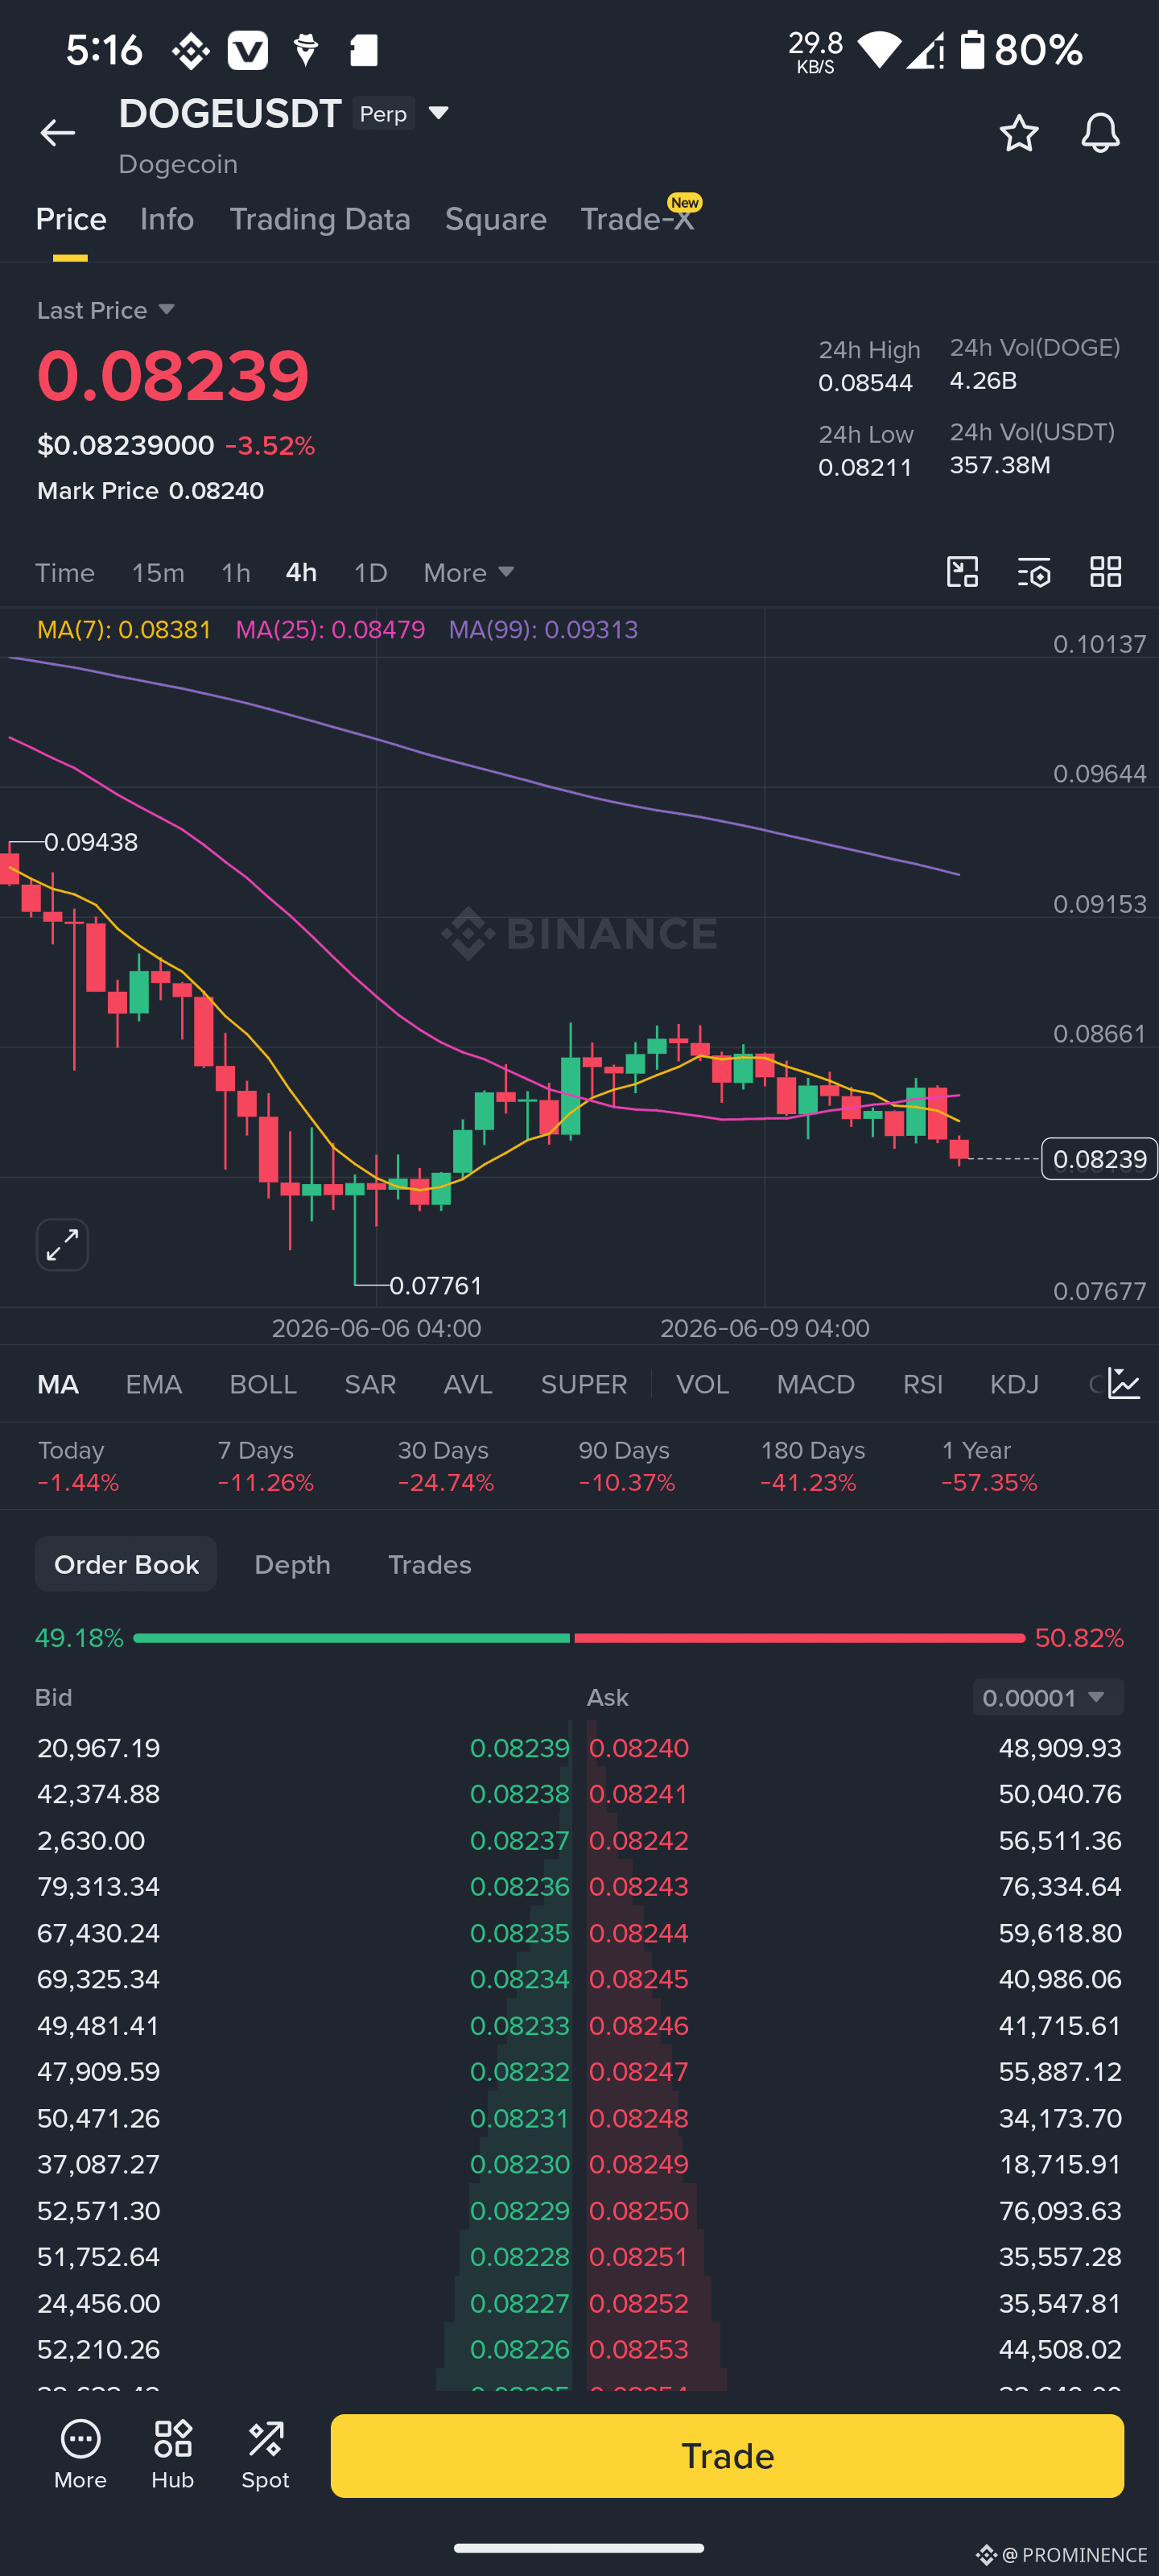Select bid price 0.08239

(519, 1748)
